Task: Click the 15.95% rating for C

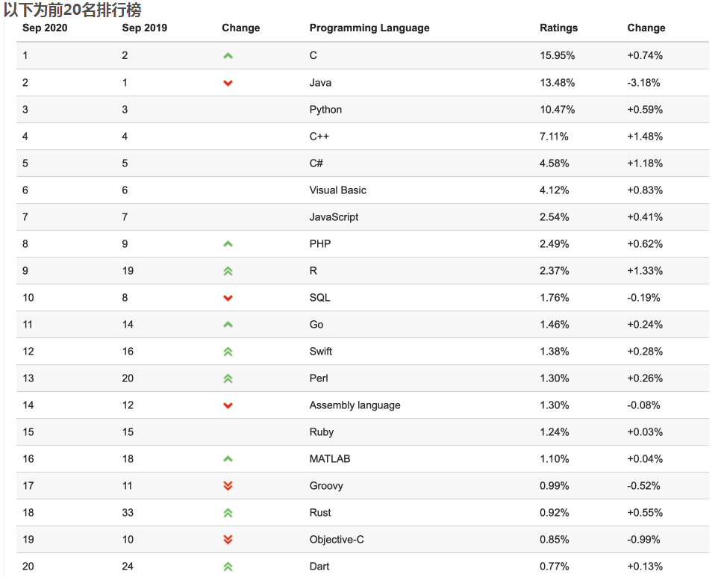Action: point(557,56)
